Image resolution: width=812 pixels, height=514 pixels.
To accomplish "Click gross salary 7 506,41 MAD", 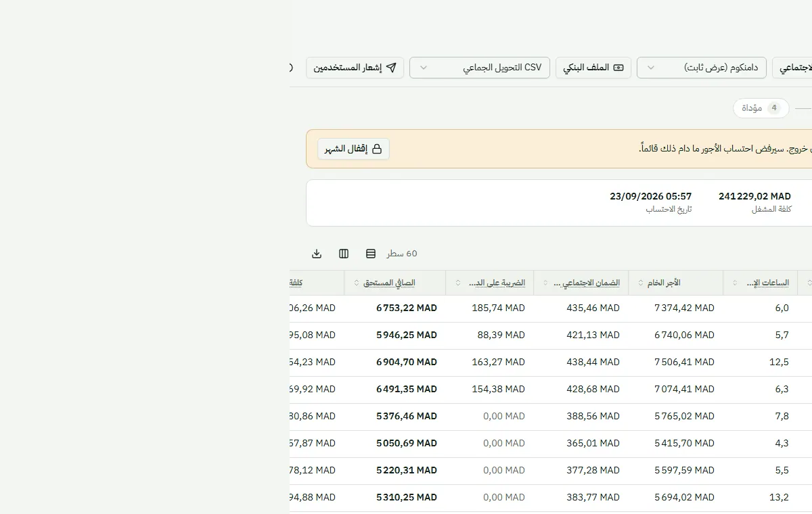I will pos(684,362).
